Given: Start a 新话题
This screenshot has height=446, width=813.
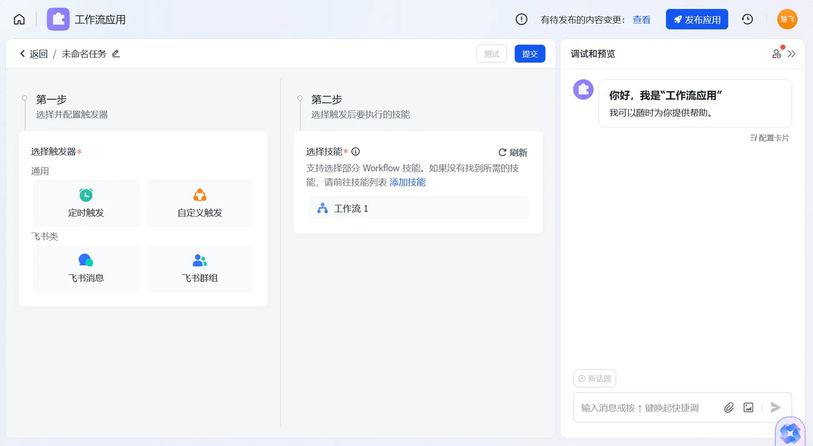Looking at the screenshot, I should coord(595,379).
